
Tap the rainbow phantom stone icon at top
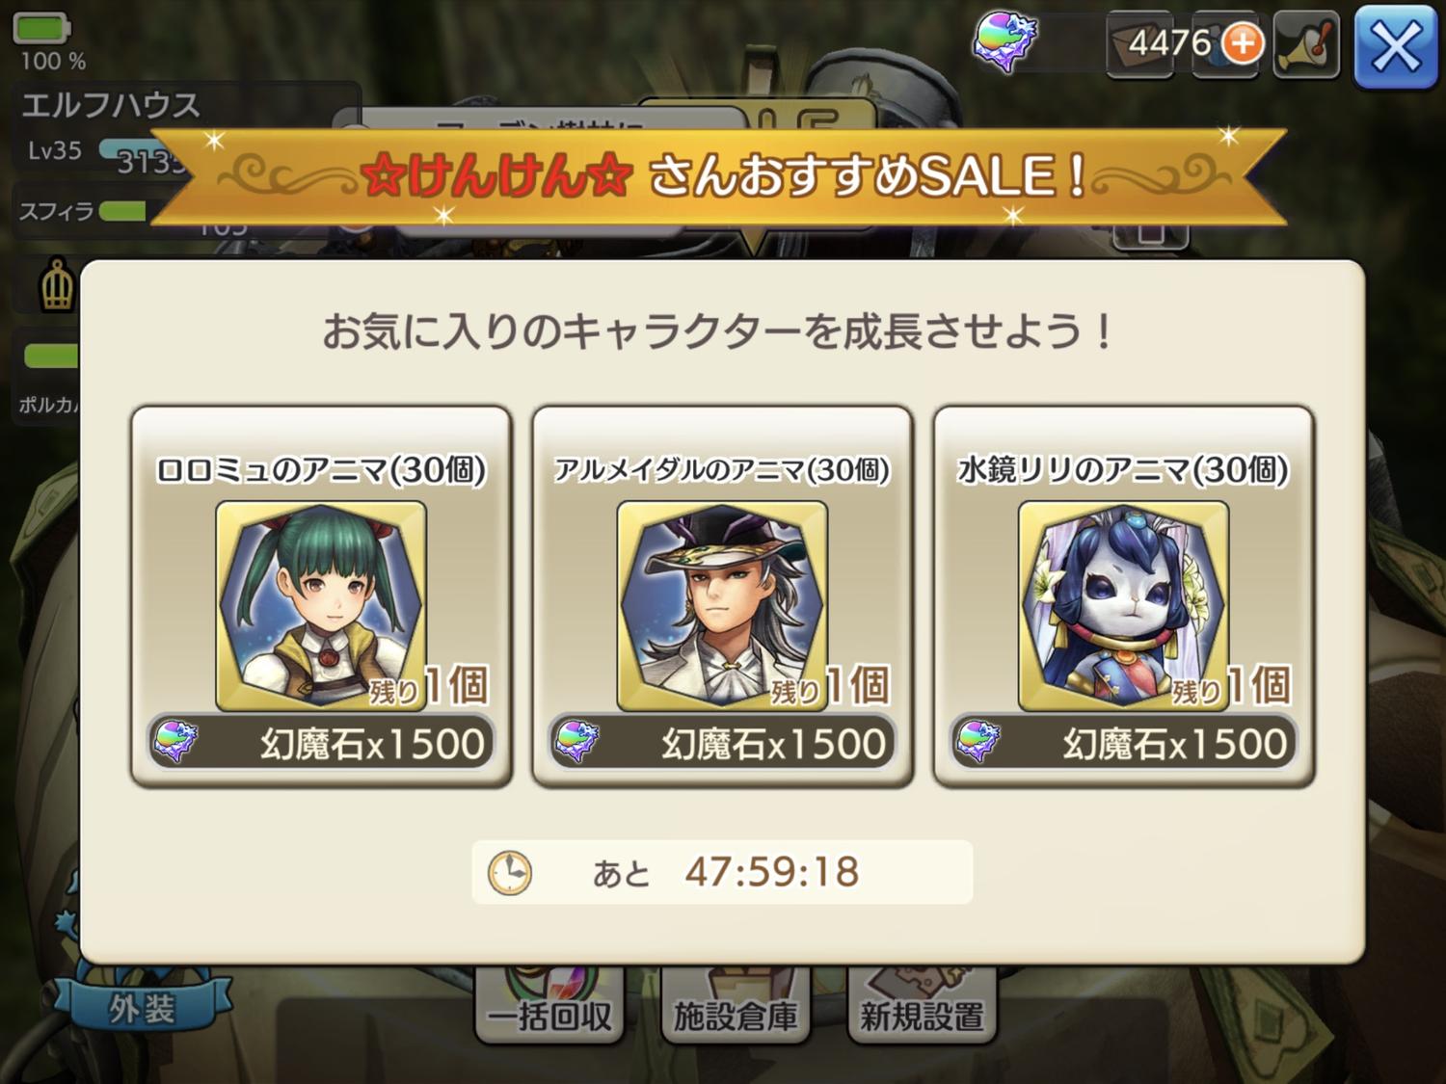tap(1005, 42)
